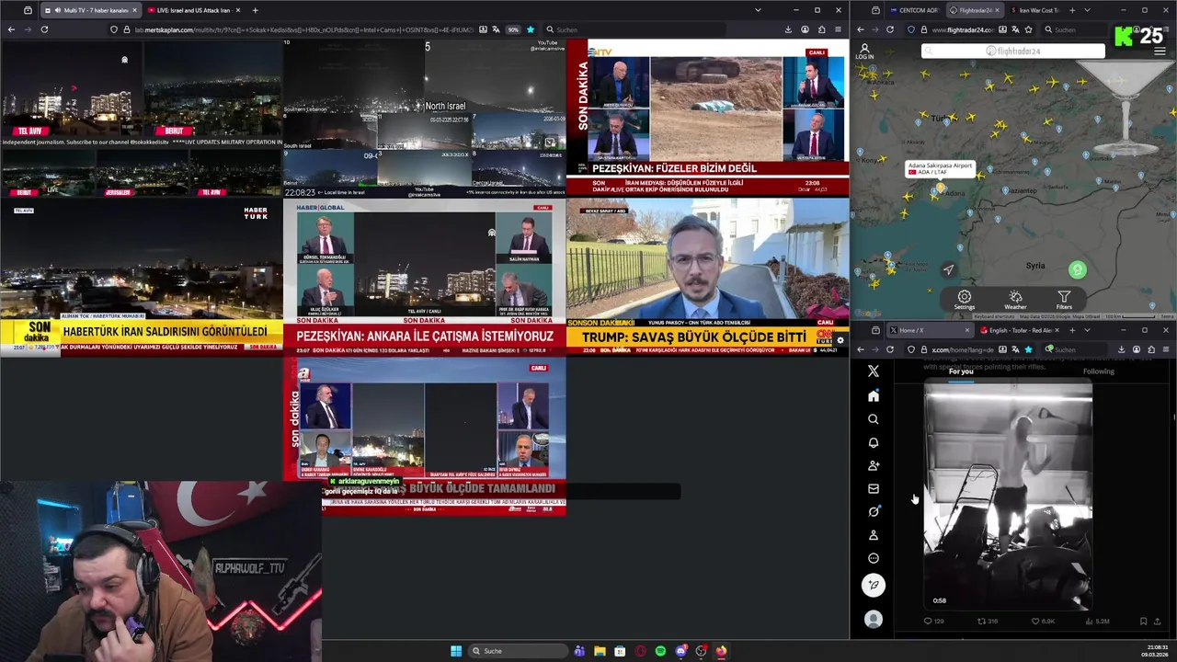Click translate icon in X address bar
The height and width of the screenshot is (662, 1177).
point(1015,349)
